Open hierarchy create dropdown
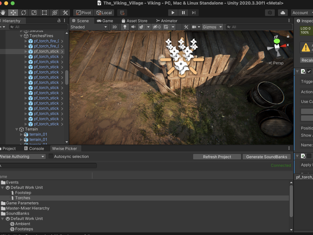Image resolution: width=313 pixels, height=235 pixels. tap(3, 27)
